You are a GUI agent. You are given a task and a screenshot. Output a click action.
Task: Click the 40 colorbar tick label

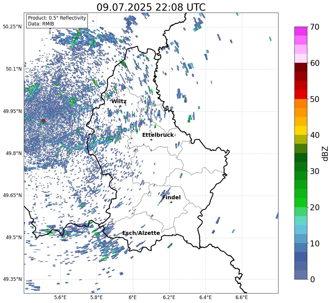point(314,135)
